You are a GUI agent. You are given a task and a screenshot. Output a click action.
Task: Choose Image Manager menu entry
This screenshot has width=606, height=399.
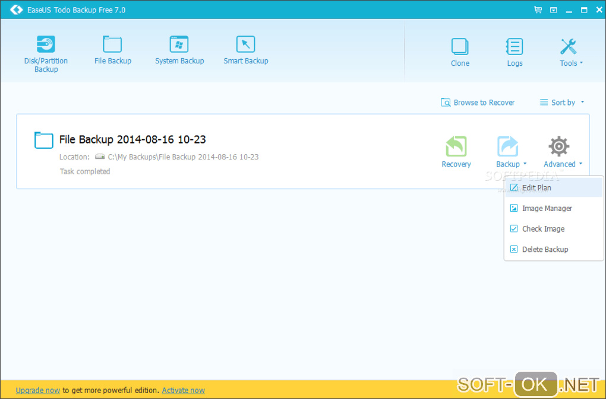(x=554, y=208)
